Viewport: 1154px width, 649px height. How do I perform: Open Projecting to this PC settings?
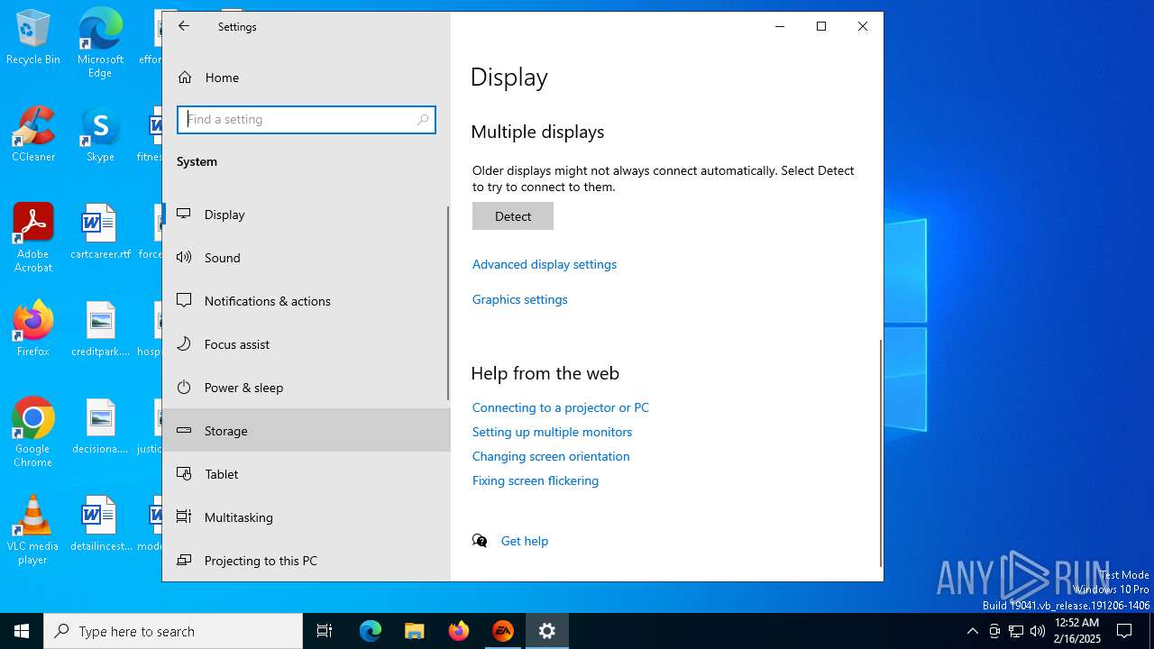(307, 561)
